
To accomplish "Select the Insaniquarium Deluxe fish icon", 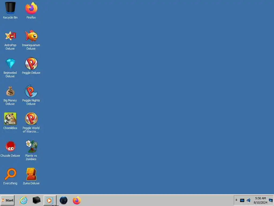I will click(31, 40).
